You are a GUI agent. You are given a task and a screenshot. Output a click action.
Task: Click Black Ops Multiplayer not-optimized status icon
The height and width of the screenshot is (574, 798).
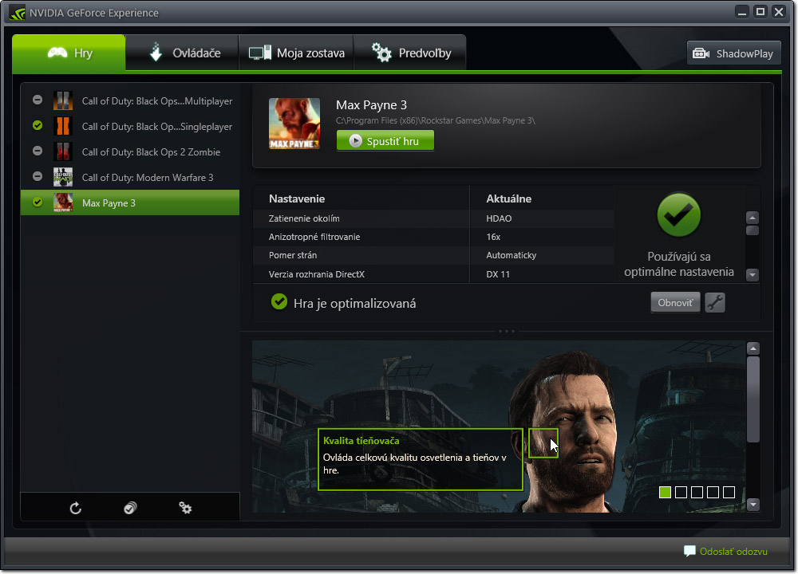click(38, 100)
